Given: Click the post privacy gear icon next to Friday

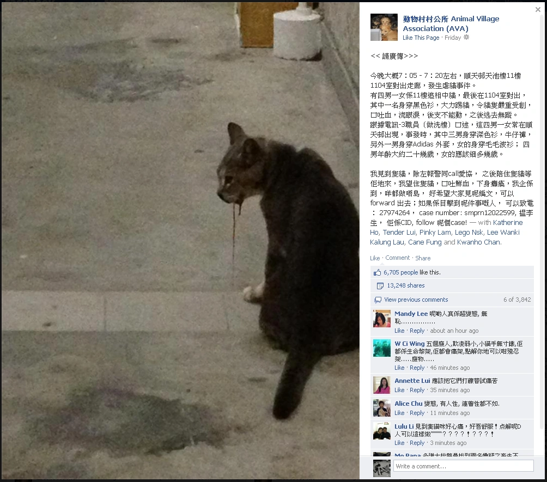Looking at the screenshot, I should click(x=466, y=37).
